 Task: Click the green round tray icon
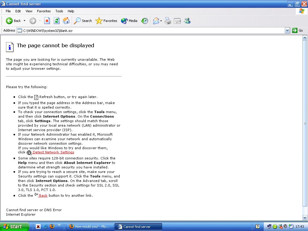coord(275,227)
